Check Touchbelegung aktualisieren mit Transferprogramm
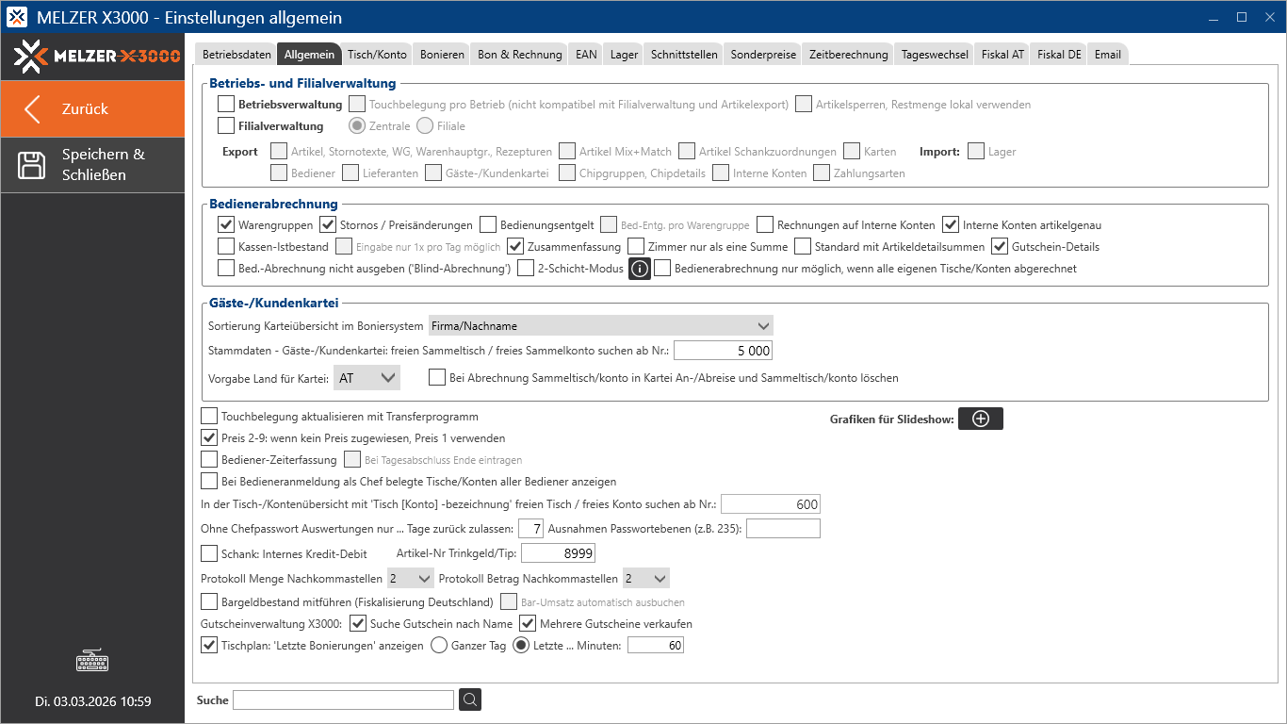 pos(209,416)
